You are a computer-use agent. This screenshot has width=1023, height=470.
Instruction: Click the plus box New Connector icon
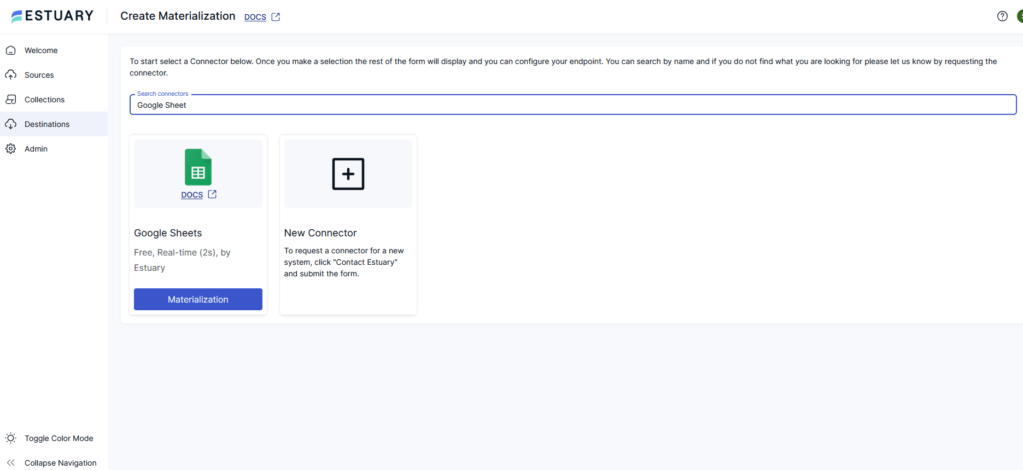348,174
